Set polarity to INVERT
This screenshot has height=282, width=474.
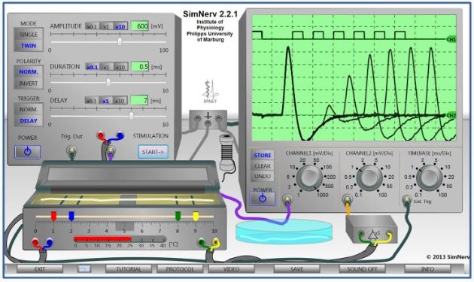pyautogui.click(x=29, y=83)
